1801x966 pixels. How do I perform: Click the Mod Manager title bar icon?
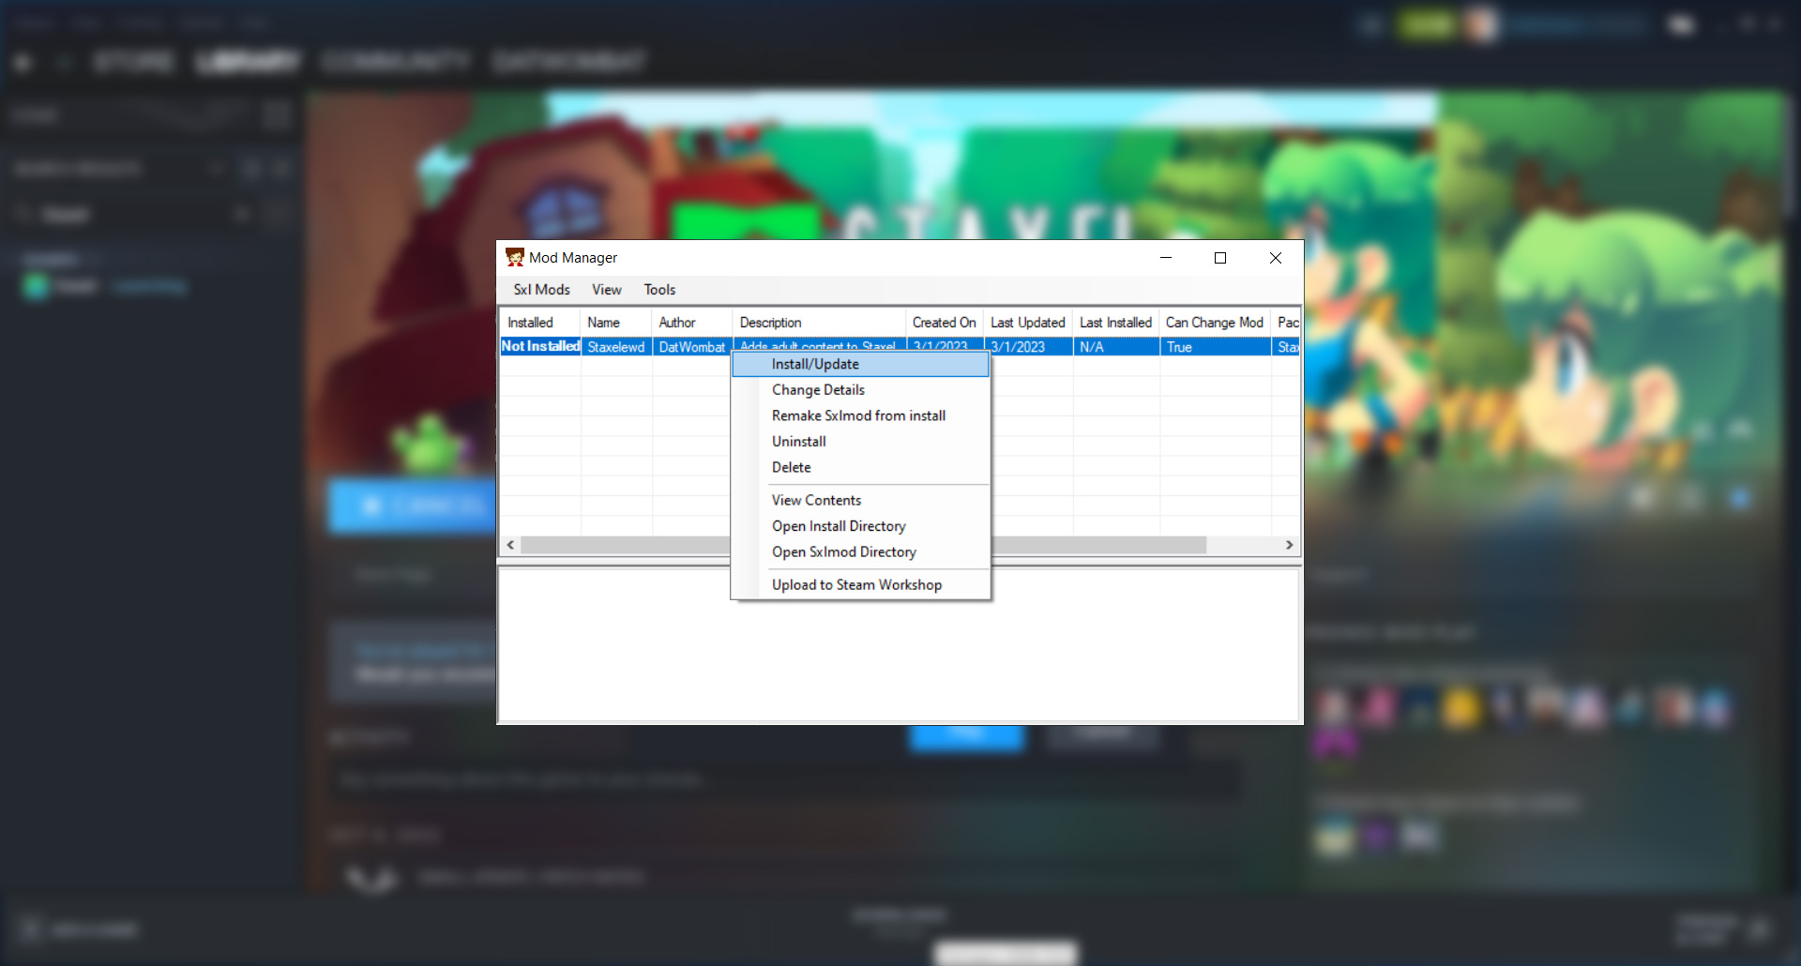514,257
